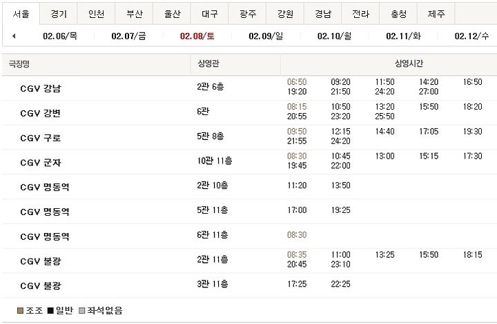The height and width of the screenshot is (324, 497).
Task: Switch to the 부산 region tab
Action: 134,14
